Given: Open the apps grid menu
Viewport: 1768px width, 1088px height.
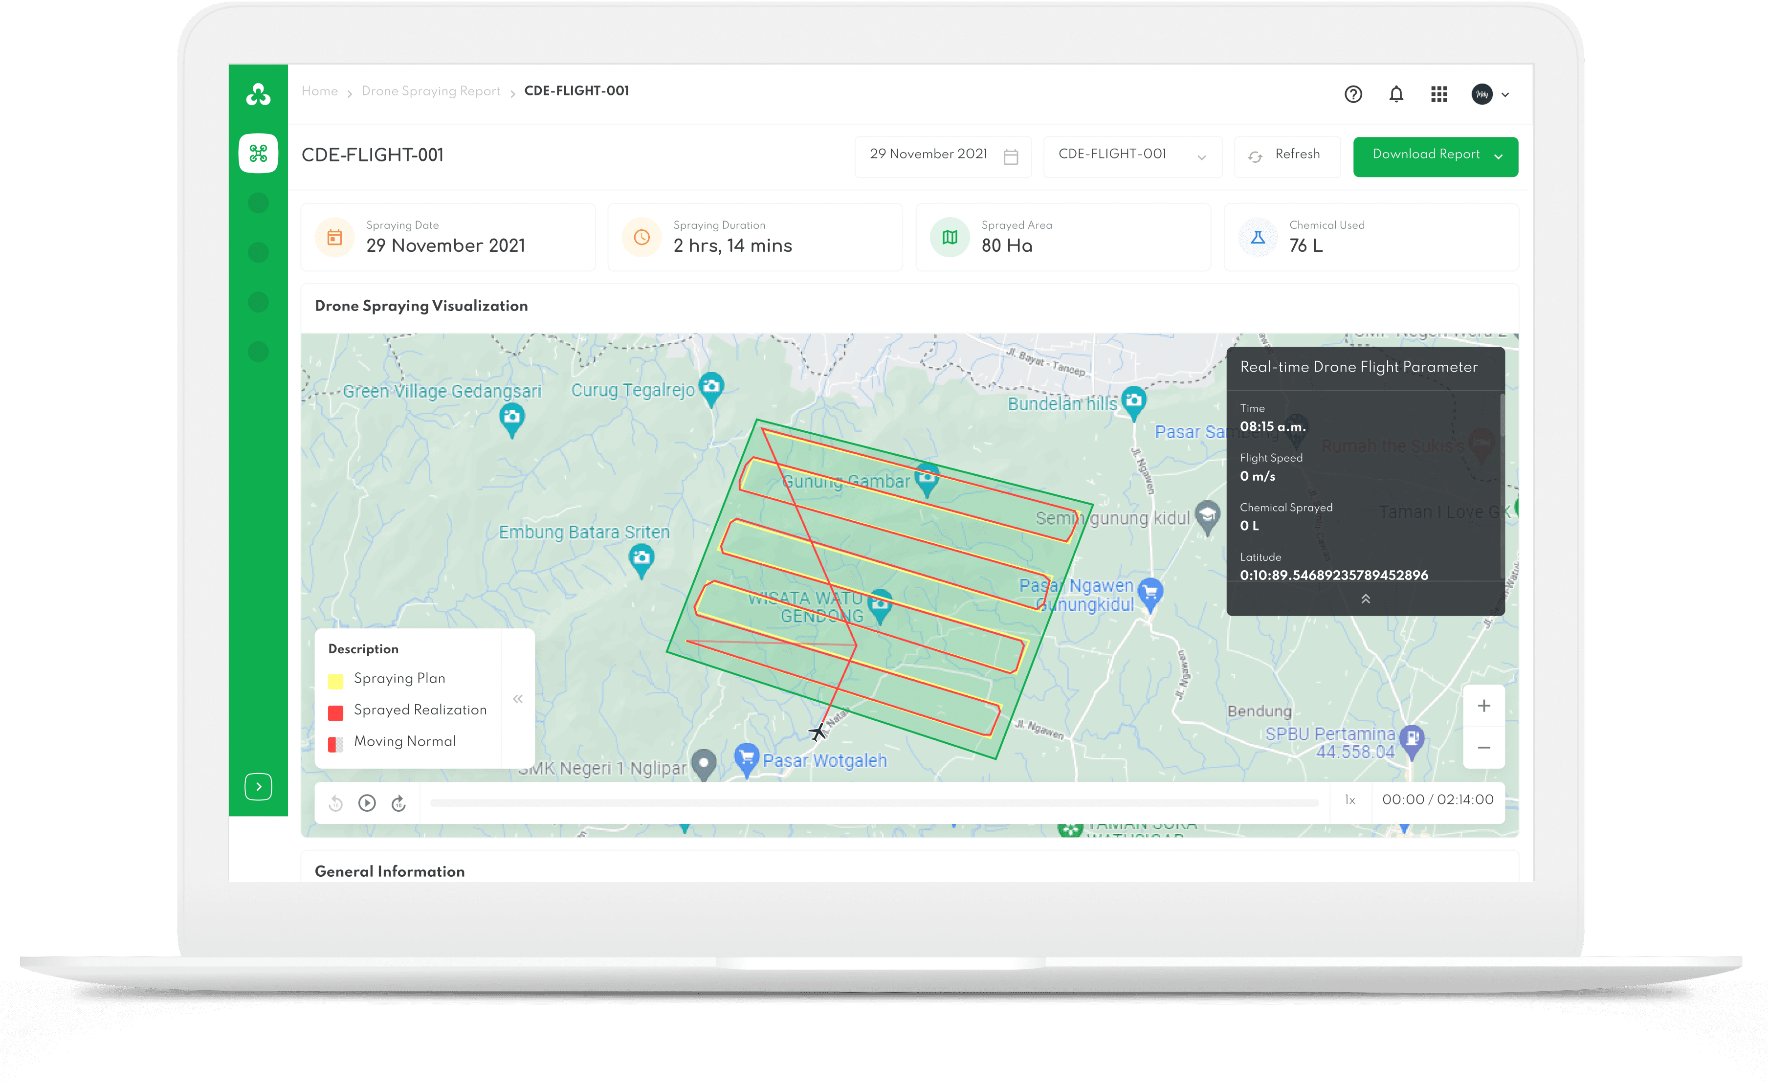Looking at the screenshot, I should coord(1439,94).
